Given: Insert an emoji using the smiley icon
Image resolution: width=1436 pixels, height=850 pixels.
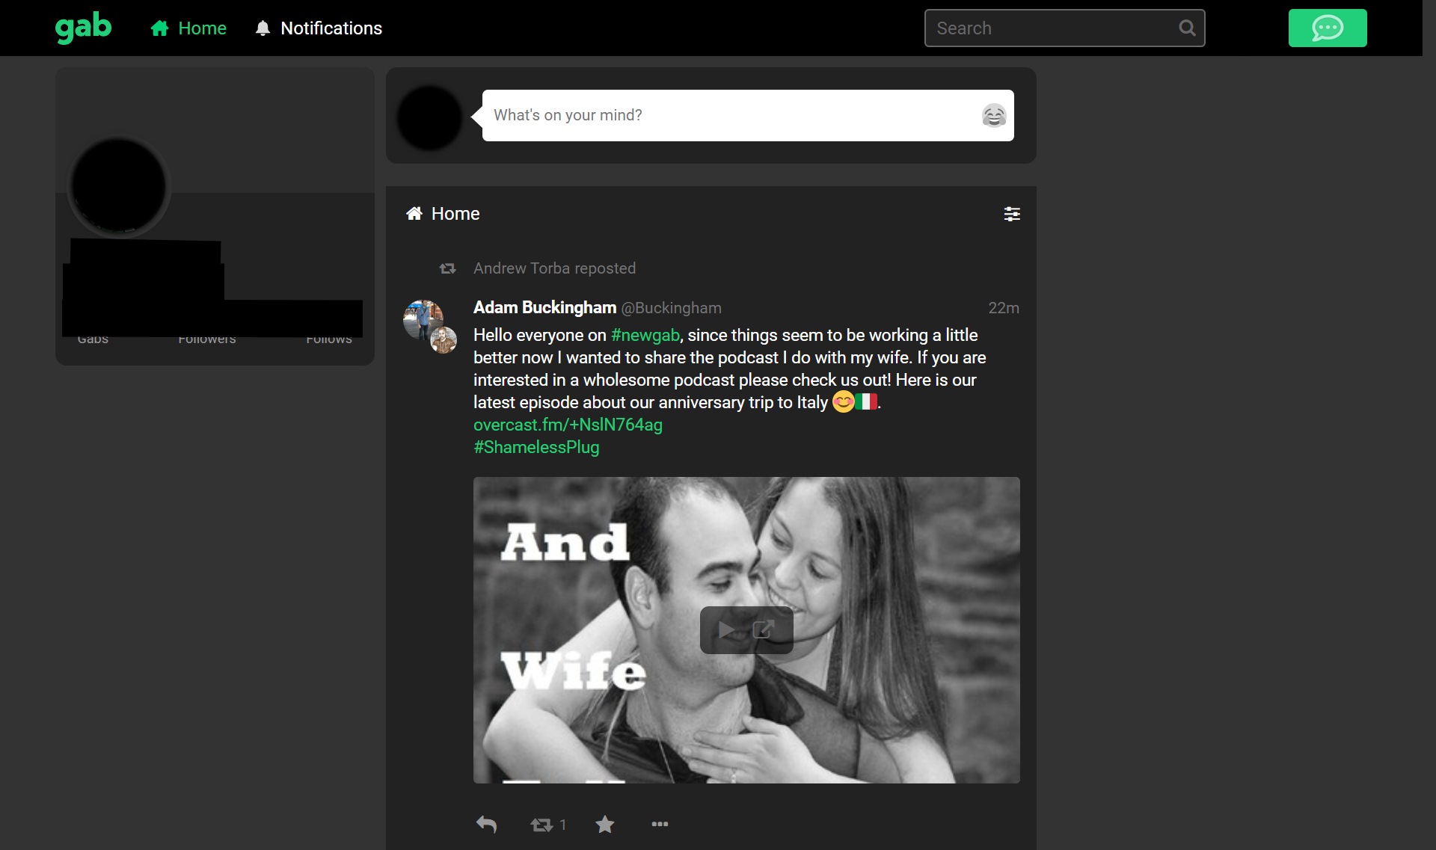Looking at the screenshot, I should point(993,115).
